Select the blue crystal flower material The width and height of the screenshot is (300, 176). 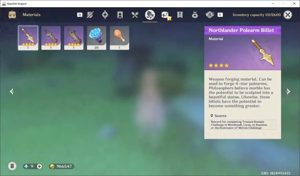(x=96, y=38)
